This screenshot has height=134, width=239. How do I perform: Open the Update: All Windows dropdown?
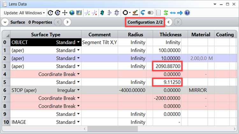click(x=24, y=13)
